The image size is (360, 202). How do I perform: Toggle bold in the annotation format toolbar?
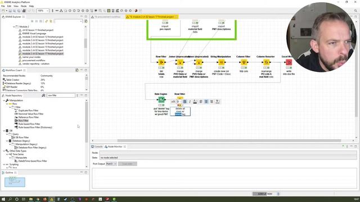185,102
